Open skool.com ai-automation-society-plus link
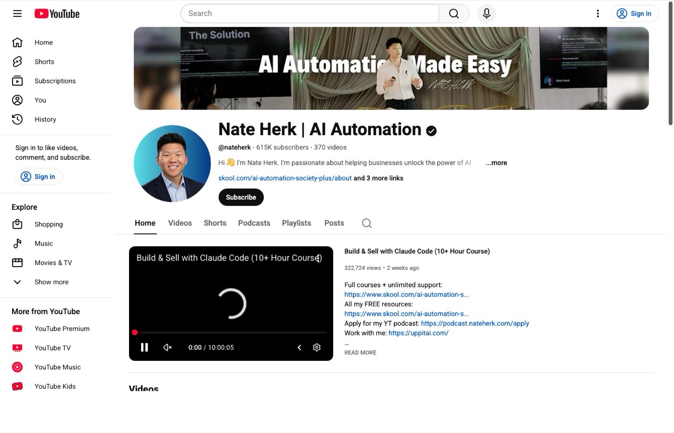Screen dimensions: 674x433 coord(285,178)
